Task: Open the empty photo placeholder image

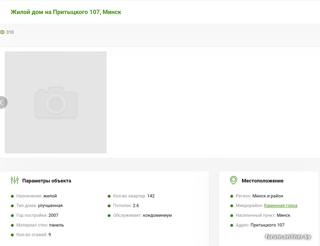Action: [x=56, y=102]
